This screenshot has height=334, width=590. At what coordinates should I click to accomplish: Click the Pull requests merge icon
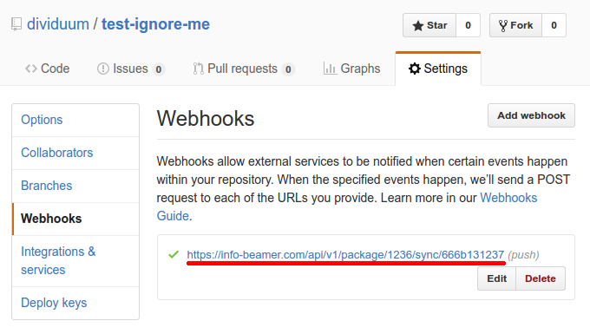199,69
